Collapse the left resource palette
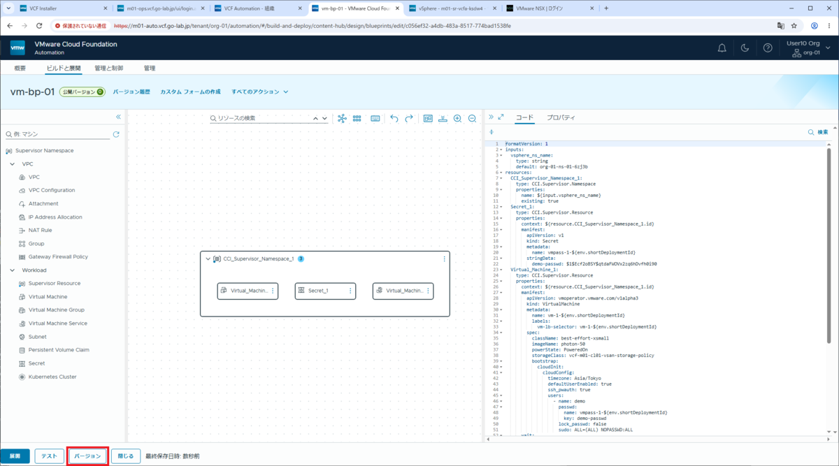 [118, 117]
